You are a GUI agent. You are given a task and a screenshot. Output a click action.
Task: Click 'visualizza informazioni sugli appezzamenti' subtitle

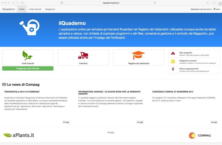pos(194,71)
